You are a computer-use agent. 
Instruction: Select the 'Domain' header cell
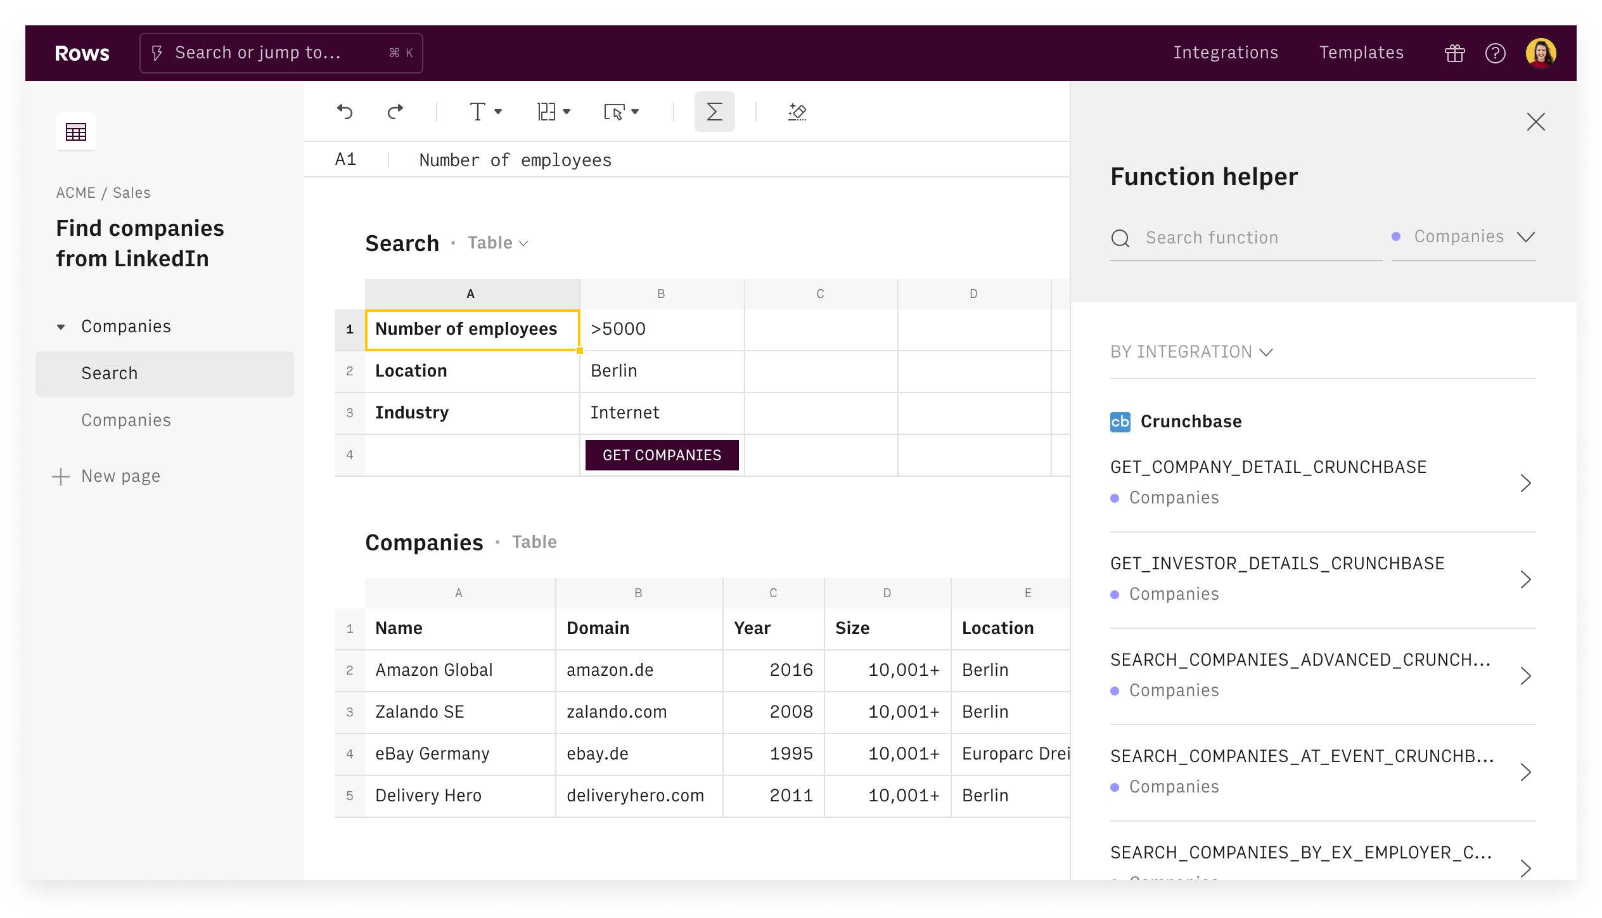pyautogui.click(x=639, y=629)
